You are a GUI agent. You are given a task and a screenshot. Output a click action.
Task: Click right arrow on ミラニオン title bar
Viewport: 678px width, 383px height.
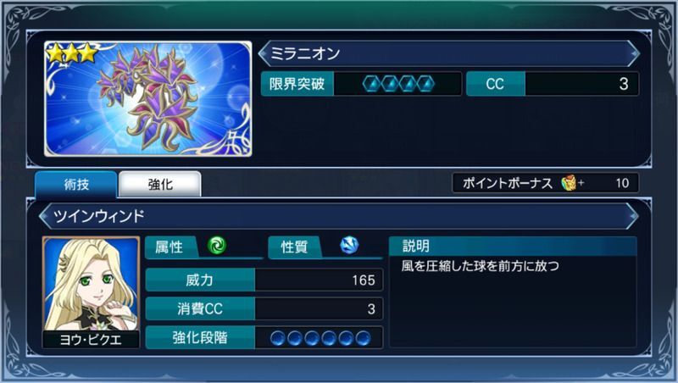click(633, 53)
